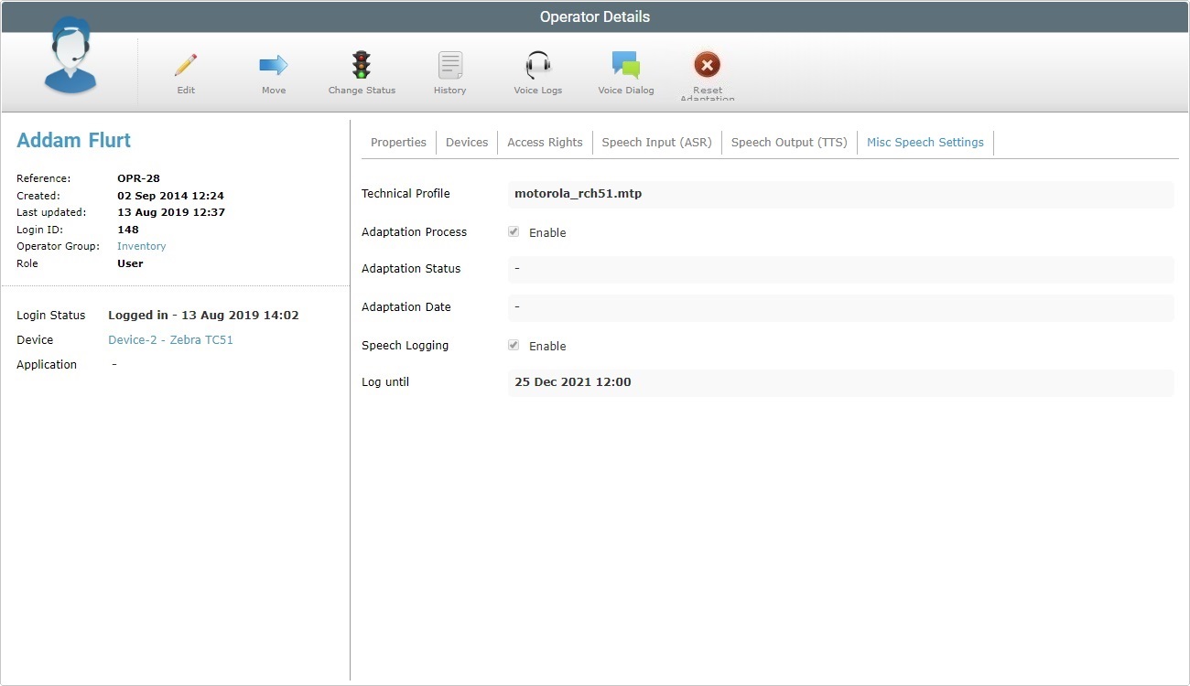
Task: Click the operator avatar image
Action: pyautogui.click(x=70, y=61)
